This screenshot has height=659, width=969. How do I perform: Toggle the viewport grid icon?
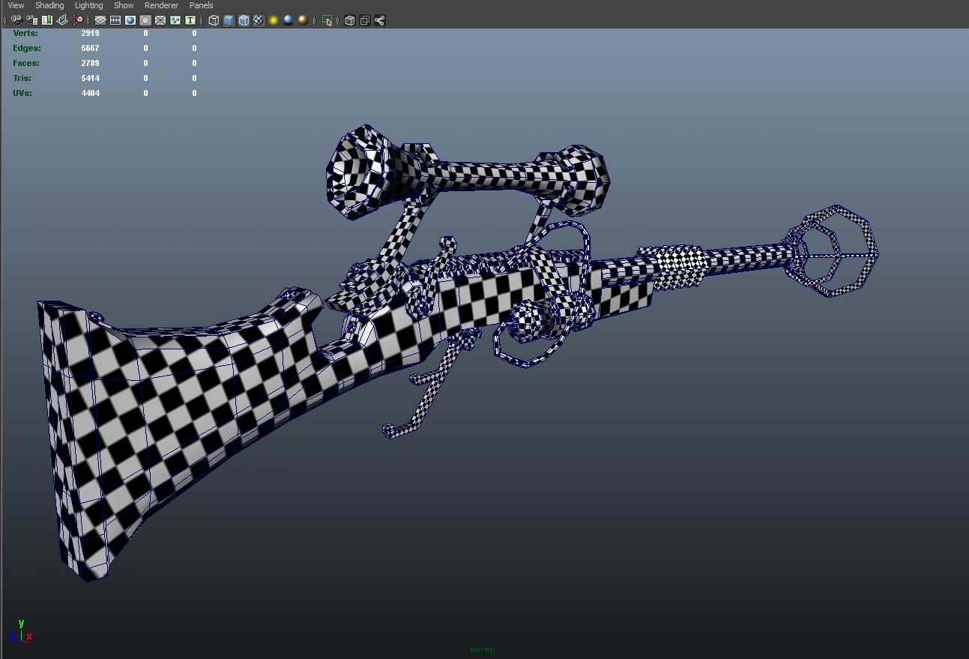pos(100,20)
